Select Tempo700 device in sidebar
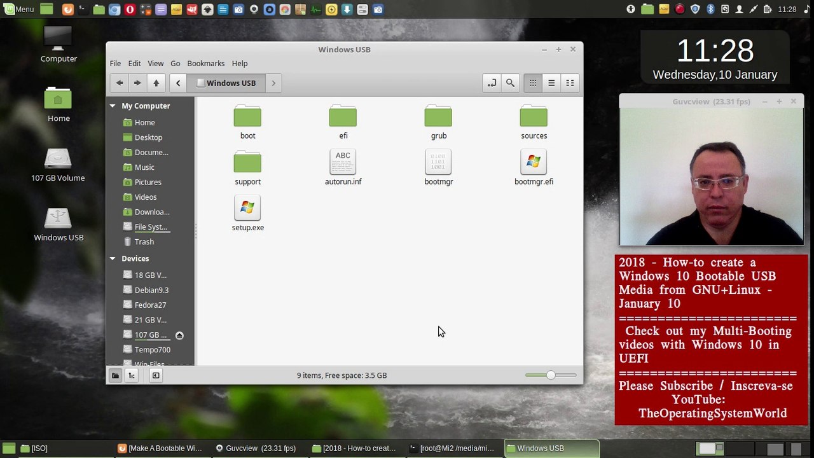814x458 pixels. pos(152,350)
